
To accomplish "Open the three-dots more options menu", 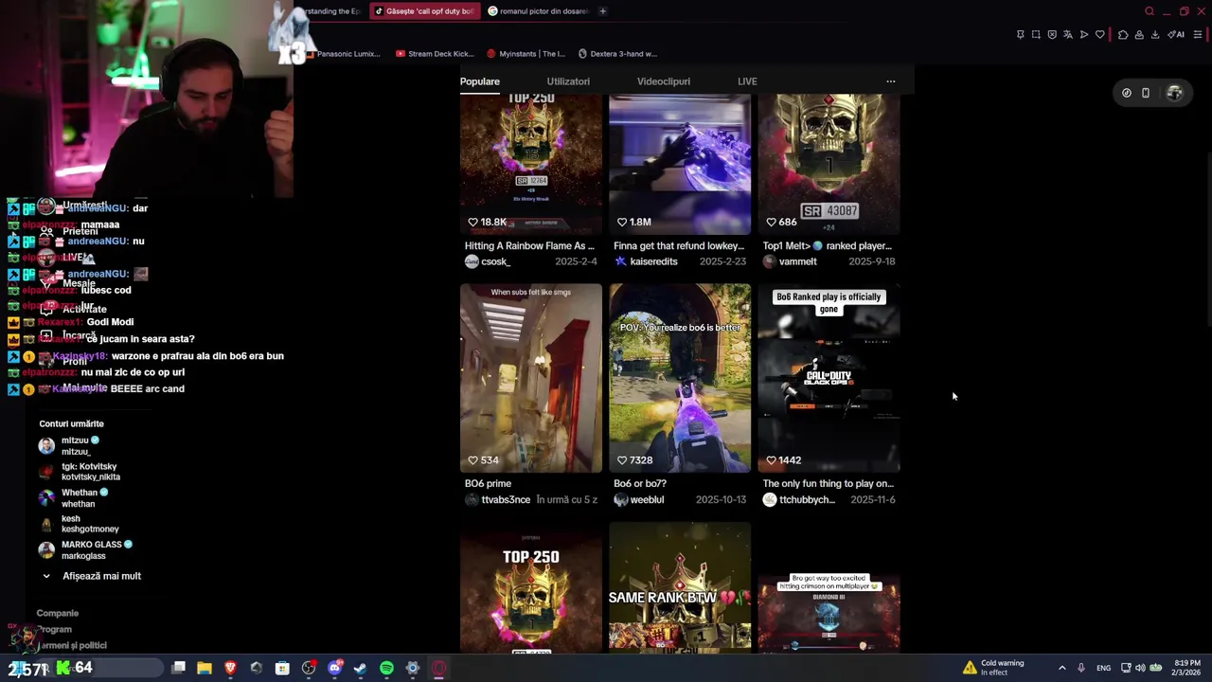I will (x=890, y=81).
